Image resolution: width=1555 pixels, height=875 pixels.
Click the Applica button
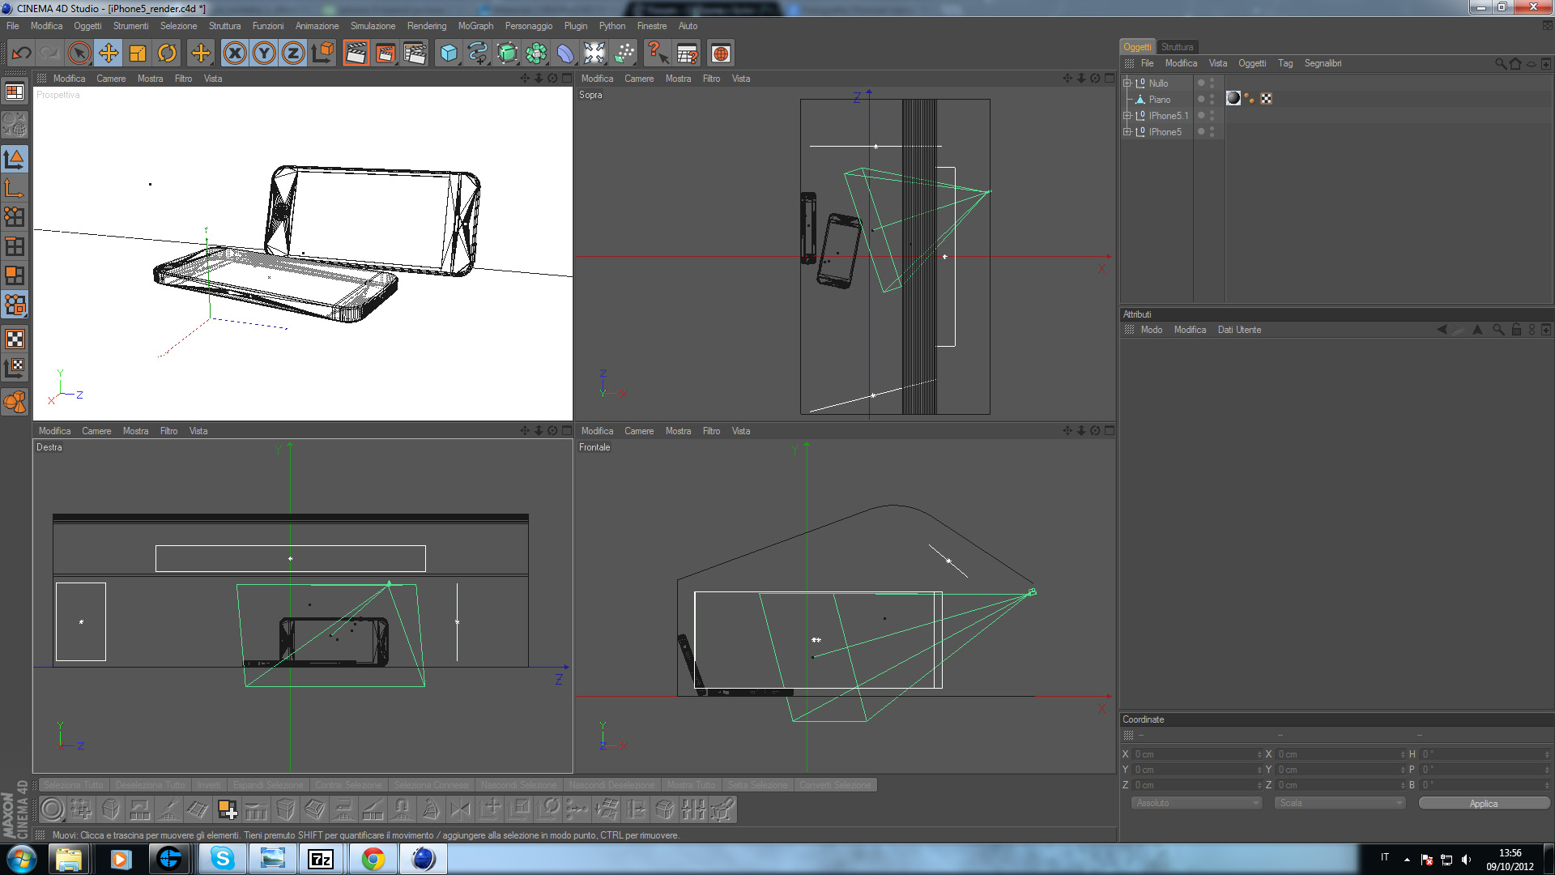tap(1483, 803)
